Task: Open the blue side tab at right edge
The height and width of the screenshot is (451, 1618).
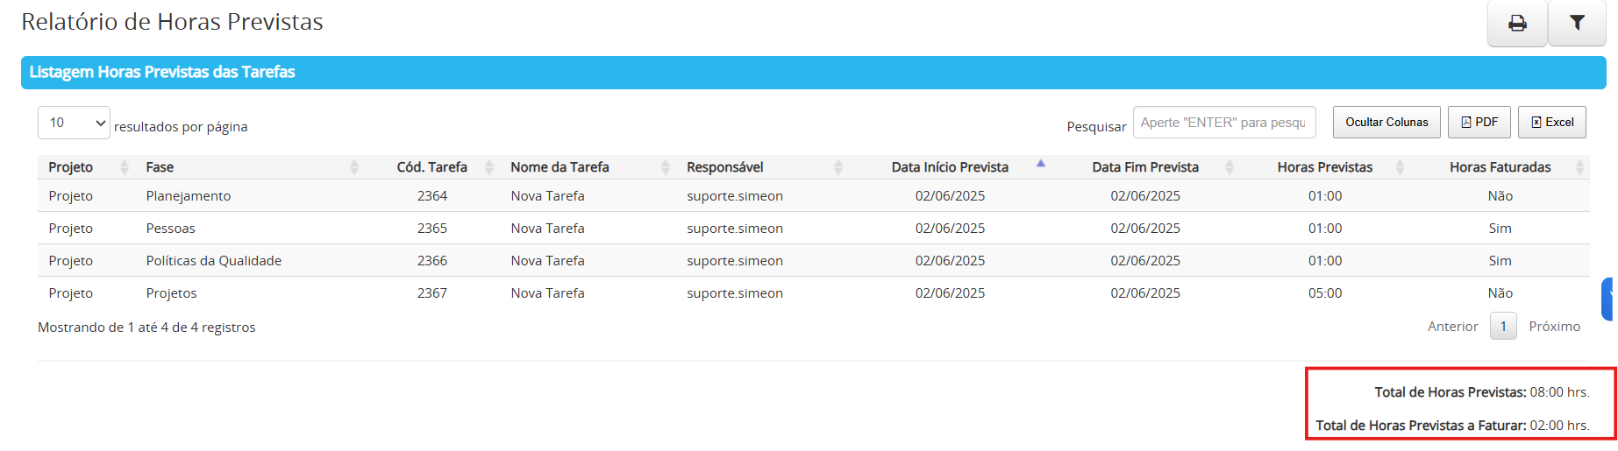Action: (x=1608, y=299)
